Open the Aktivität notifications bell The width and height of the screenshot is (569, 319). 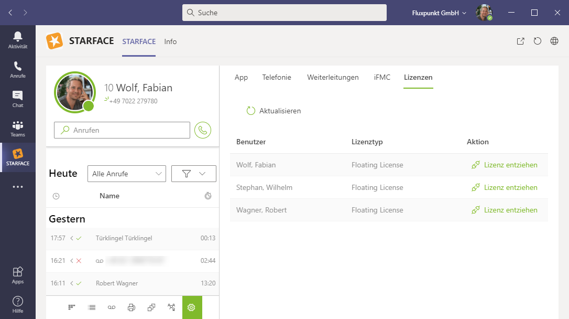18,40
